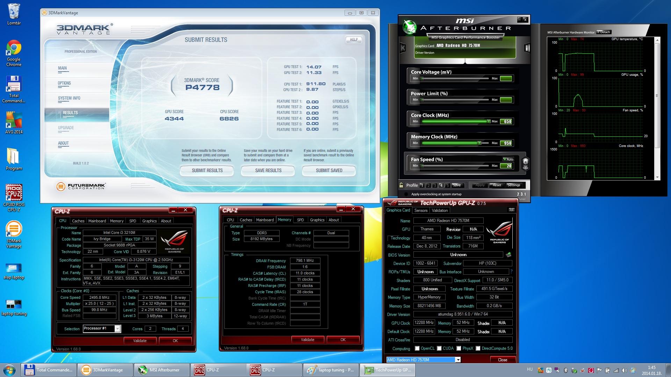Click Windows Start orb
This screenshot has height=377, width=671.
9,370
